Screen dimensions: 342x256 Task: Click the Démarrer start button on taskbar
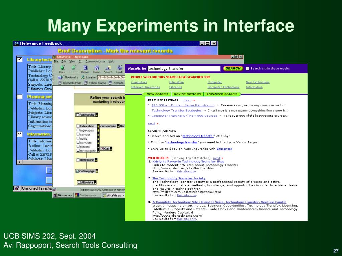63,195
